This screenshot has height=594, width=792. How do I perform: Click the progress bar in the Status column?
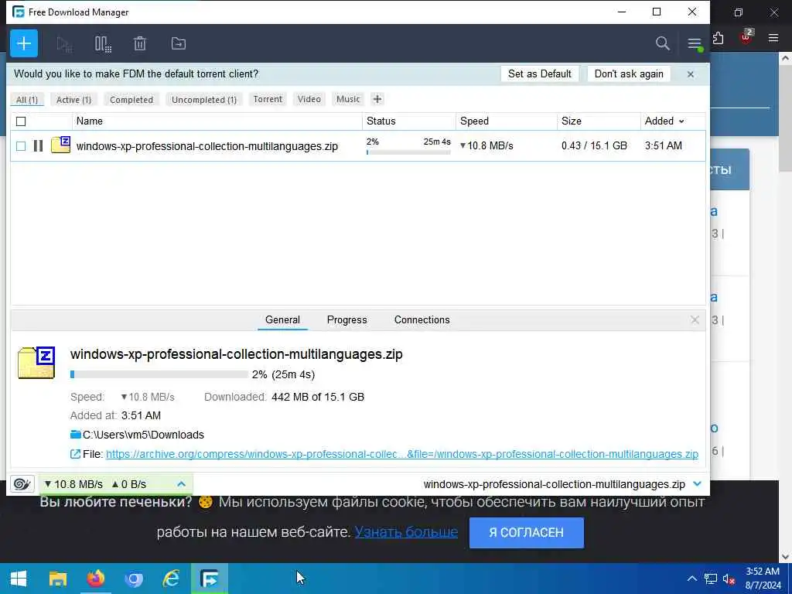408,152
